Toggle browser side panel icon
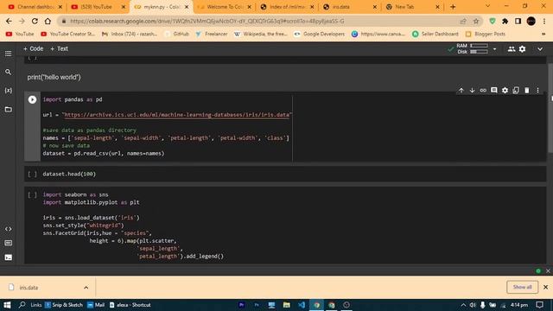 (518, 21)
